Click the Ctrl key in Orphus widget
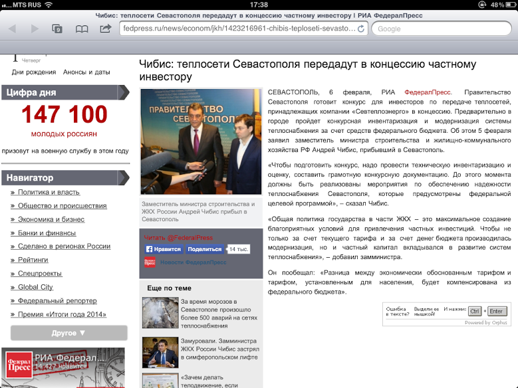 475,311
